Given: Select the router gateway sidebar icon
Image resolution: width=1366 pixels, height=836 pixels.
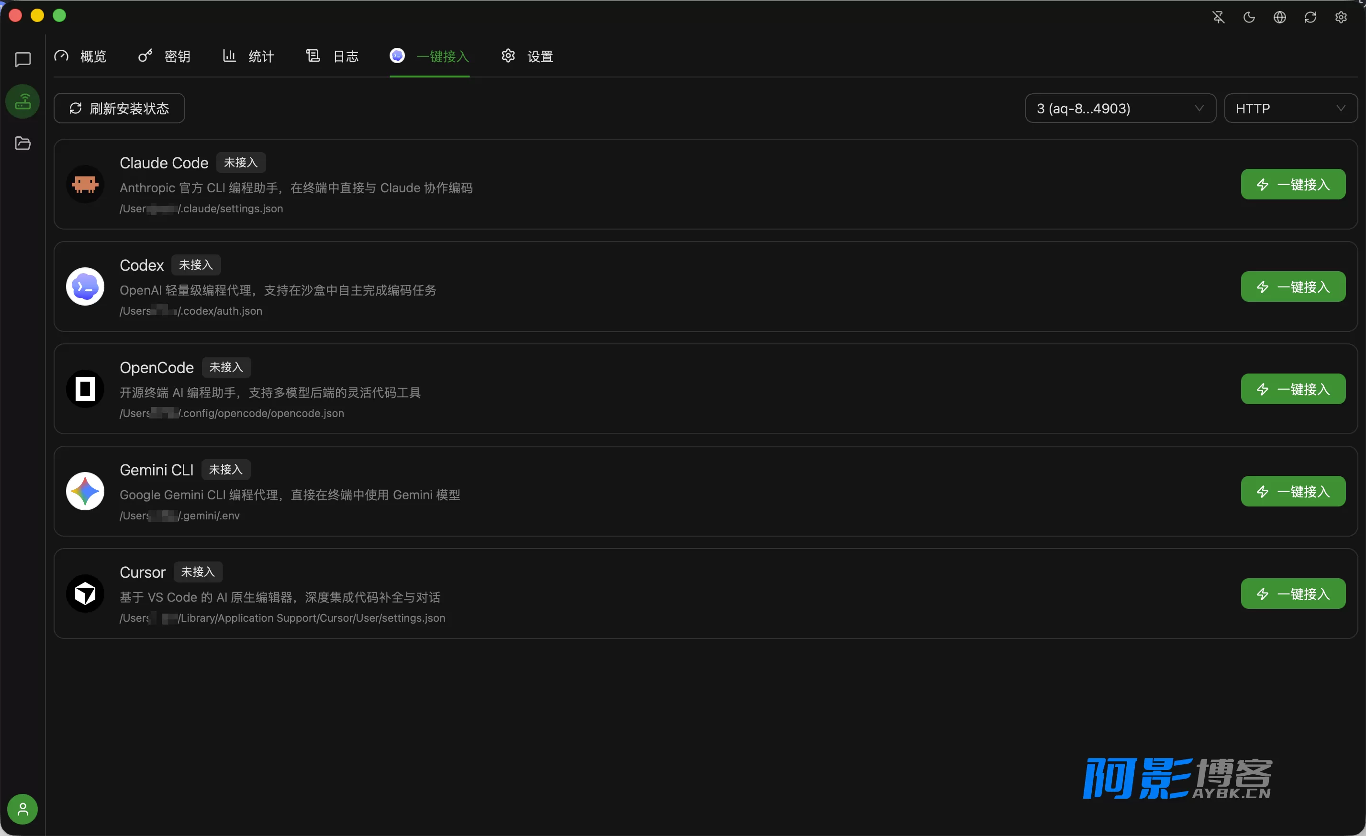Looking at the screenshot, I should coord(22,101).
